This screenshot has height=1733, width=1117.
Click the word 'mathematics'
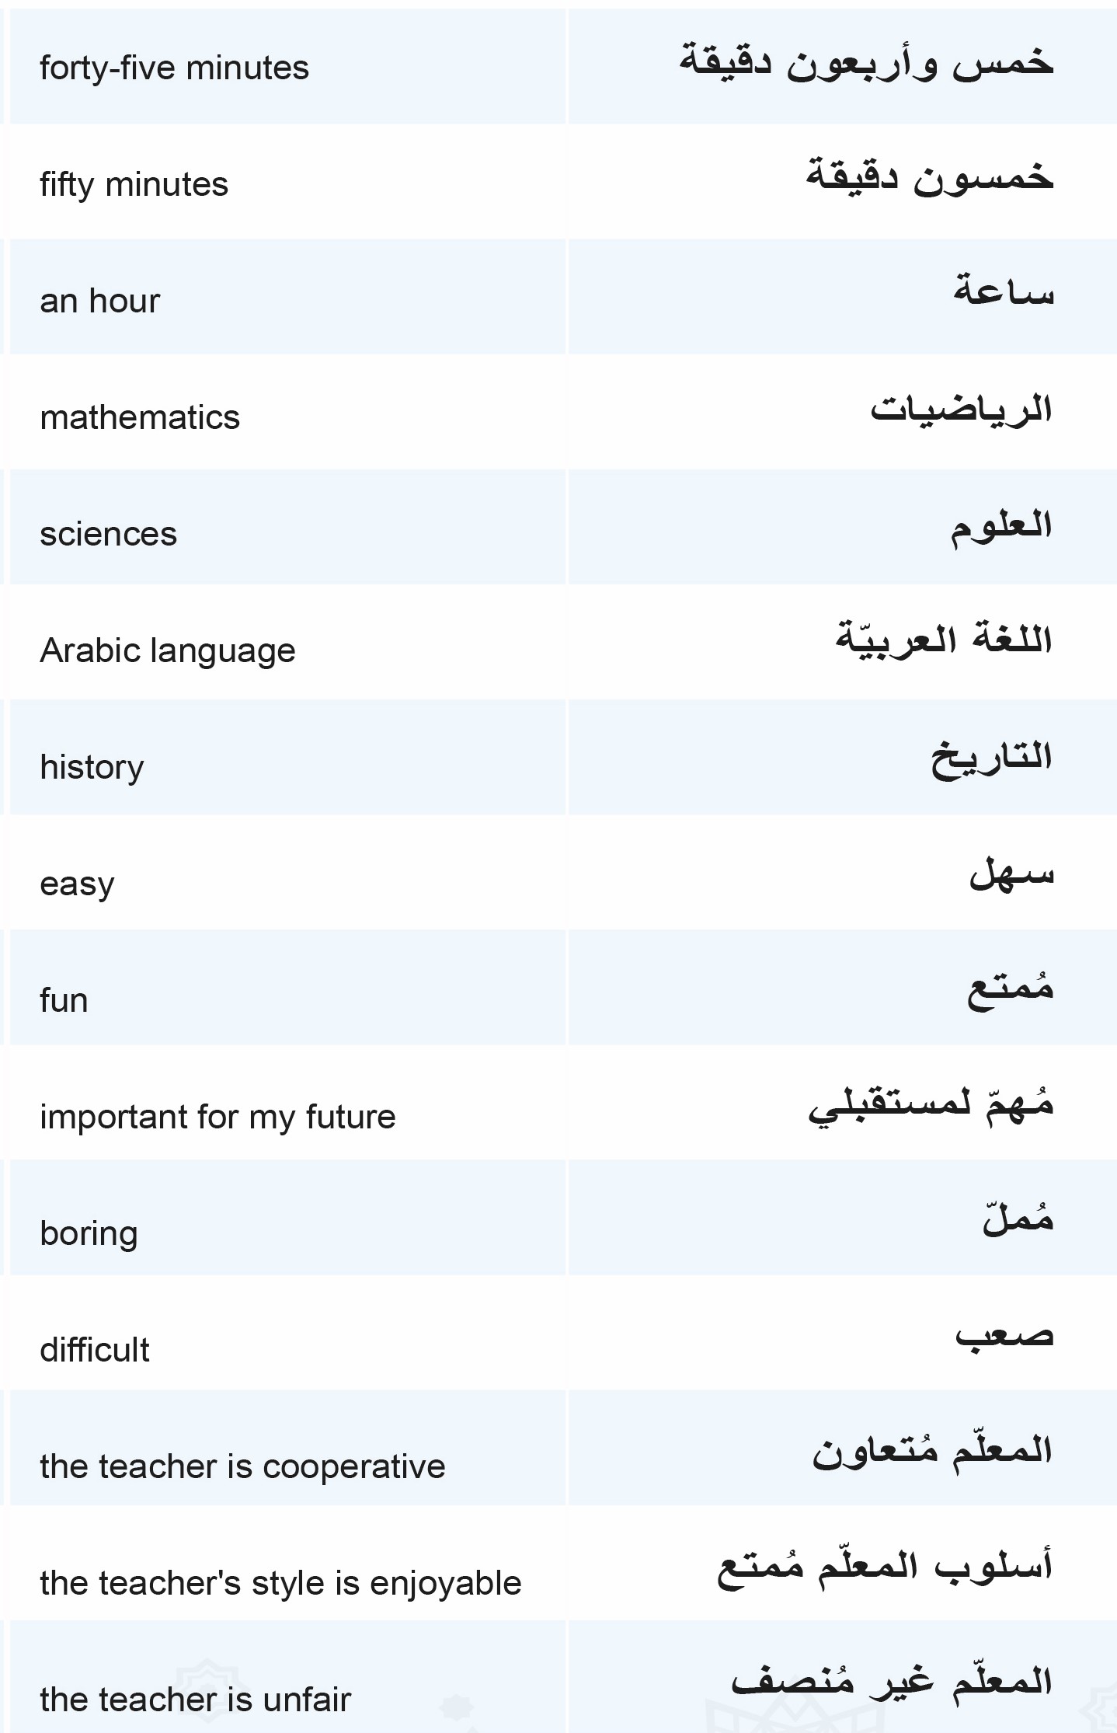[x=140, y=417]
